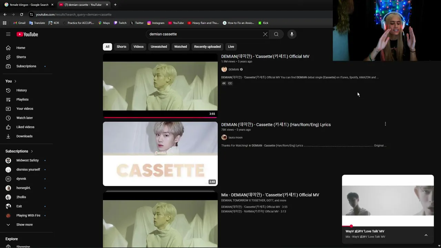Viewport: 441px width, 248px height.
Task: Select the Live filter chip
Action: coord(231,46)
